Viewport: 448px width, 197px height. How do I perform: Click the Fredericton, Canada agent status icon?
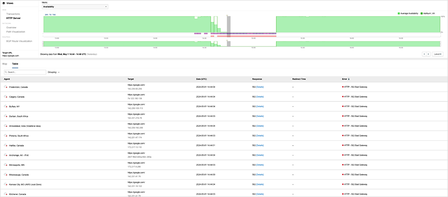[x=5, y=87]
